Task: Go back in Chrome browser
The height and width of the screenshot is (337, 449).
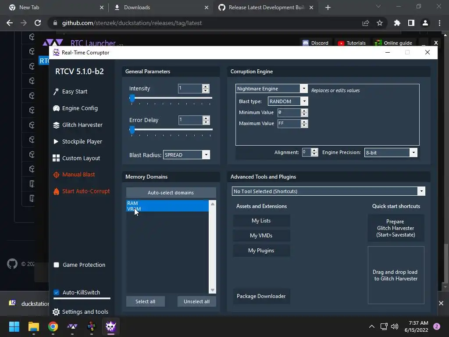Action: (10, 23)
